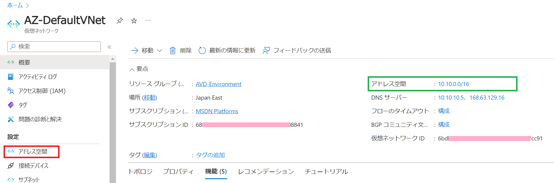This screenshot has width=554, height=183.
Task: Click the タグ sidebar icon
Action: click(x=11, y=105)
